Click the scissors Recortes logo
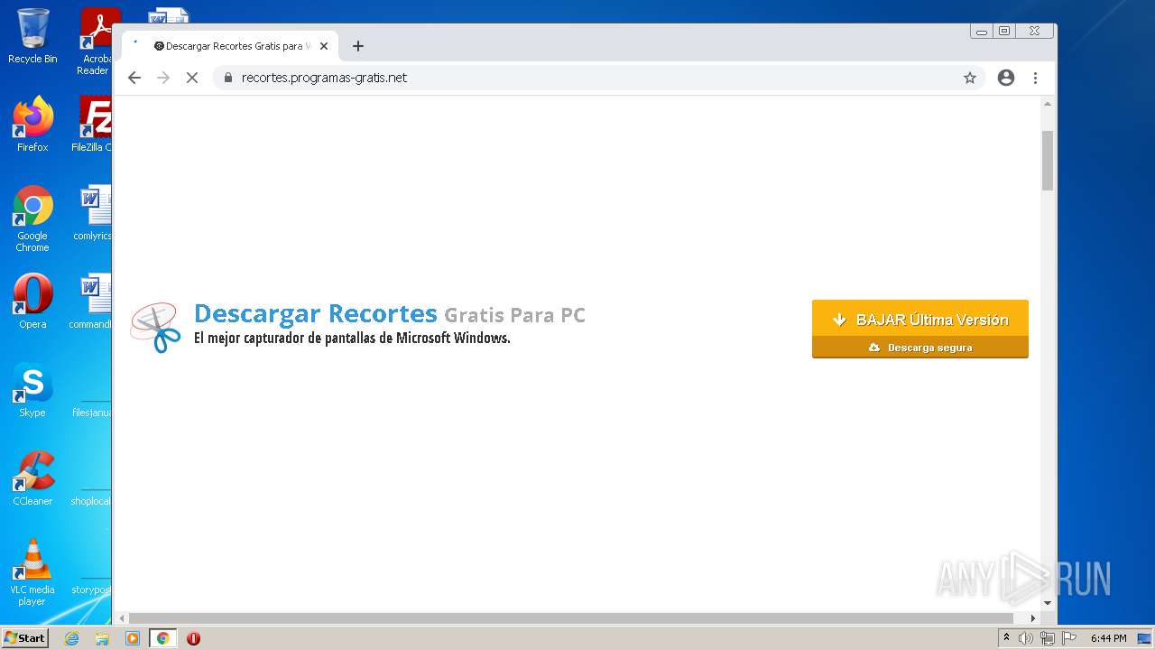This screenshot has width=1155, height=650. pyautogui.click(x=155, y=327)
